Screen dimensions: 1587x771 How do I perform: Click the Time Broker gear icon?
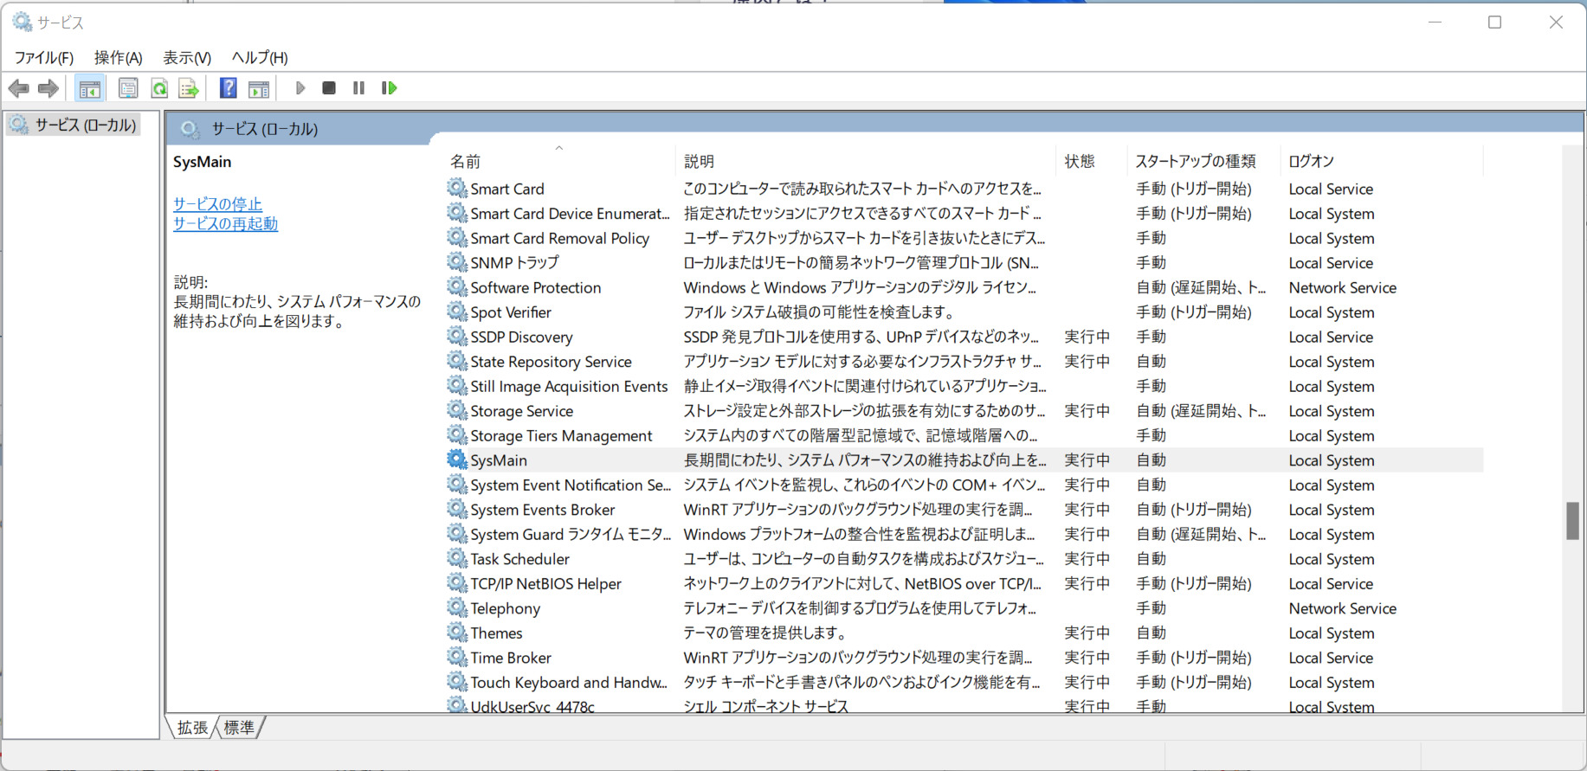tap(457, 657)
